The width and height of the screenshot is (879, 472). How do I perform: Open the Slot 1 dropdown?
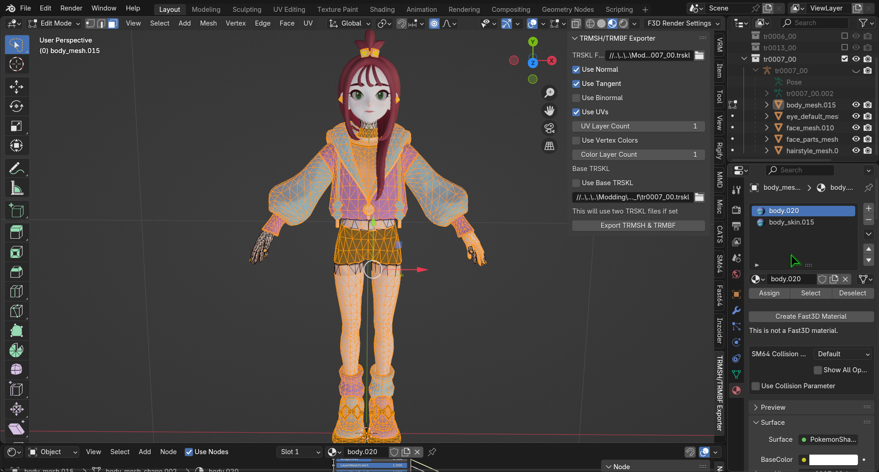[x=299, y=452]
